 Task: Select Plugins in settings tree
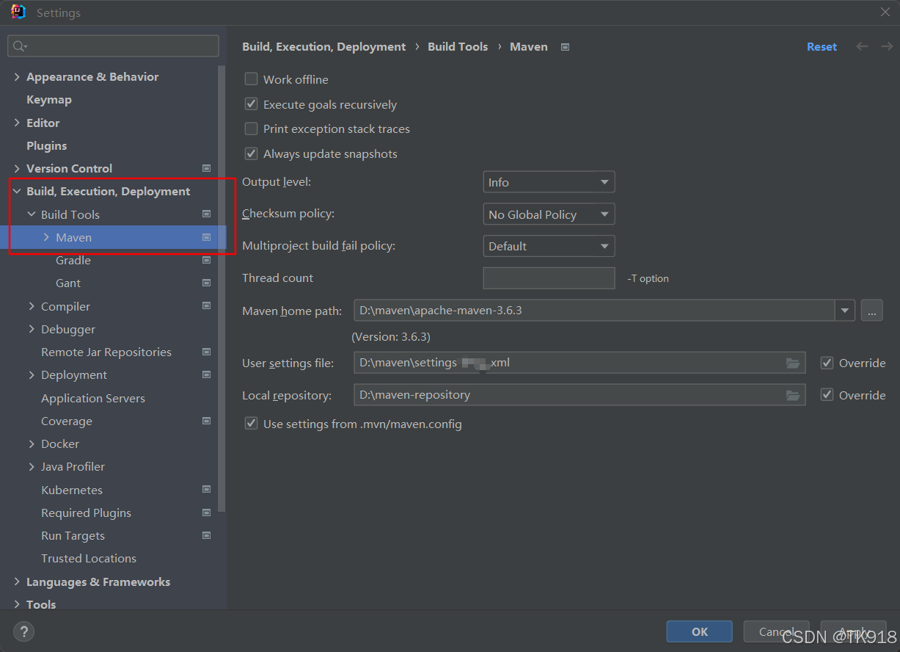47,145
